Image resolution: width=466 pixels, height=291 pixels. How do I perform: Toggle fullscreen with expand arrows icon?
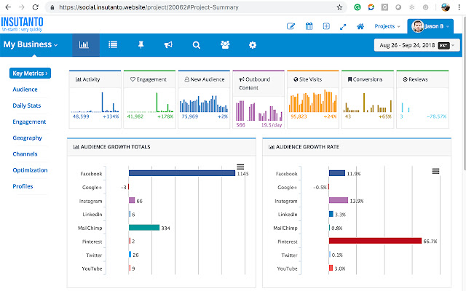pos(343,27)
